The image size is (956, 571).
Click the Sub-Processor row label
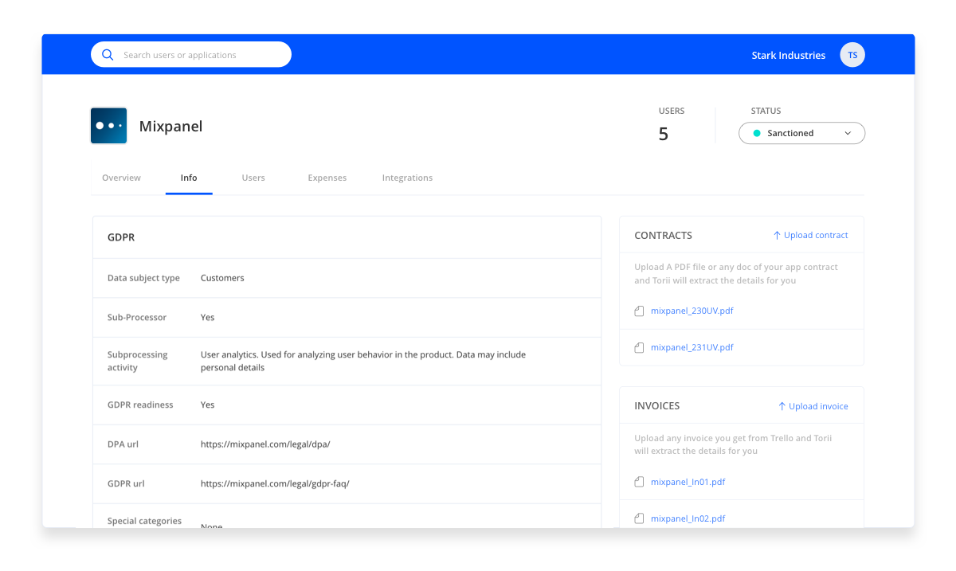(137, 317)
